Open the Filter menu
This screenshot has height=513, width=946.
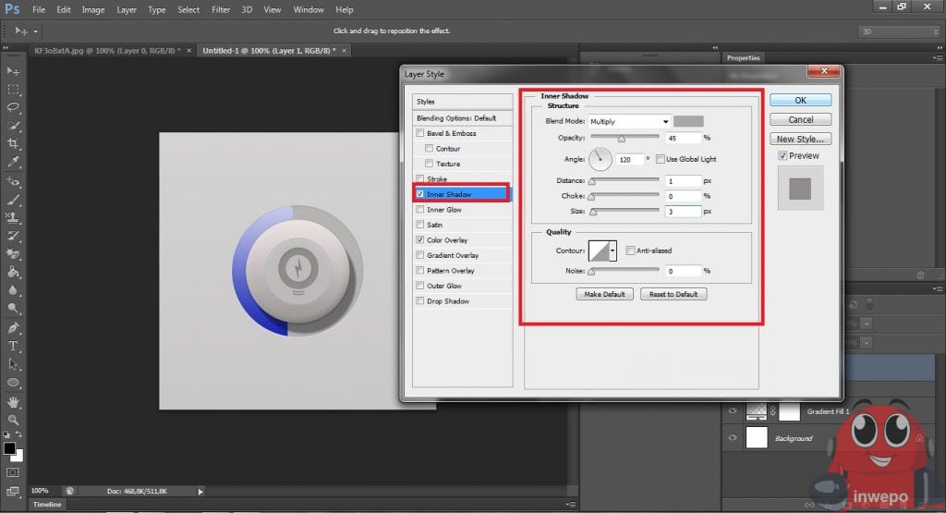point(221,9)
